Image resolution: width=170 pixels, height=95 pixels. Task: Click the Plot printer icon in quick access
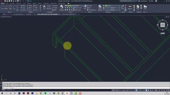tap(18, 1)
